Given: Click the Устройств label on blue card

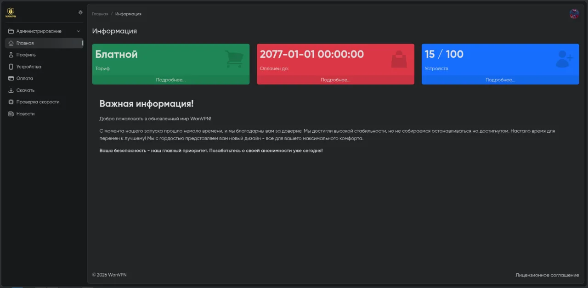Looking at the screenshot, I should click(x=436, y=68).
